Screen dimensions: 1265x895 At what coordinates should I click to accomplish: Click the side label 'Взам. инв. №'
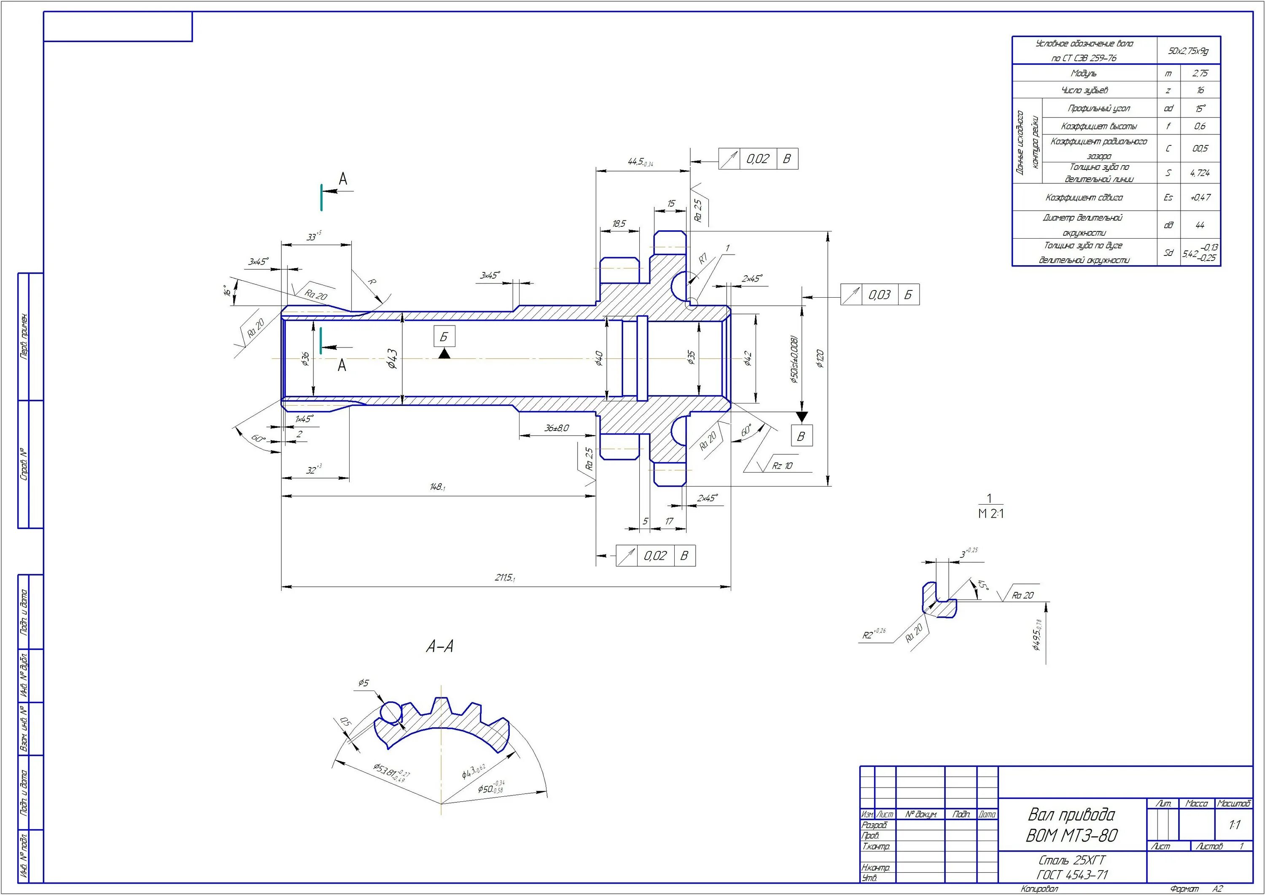point(24,728)
